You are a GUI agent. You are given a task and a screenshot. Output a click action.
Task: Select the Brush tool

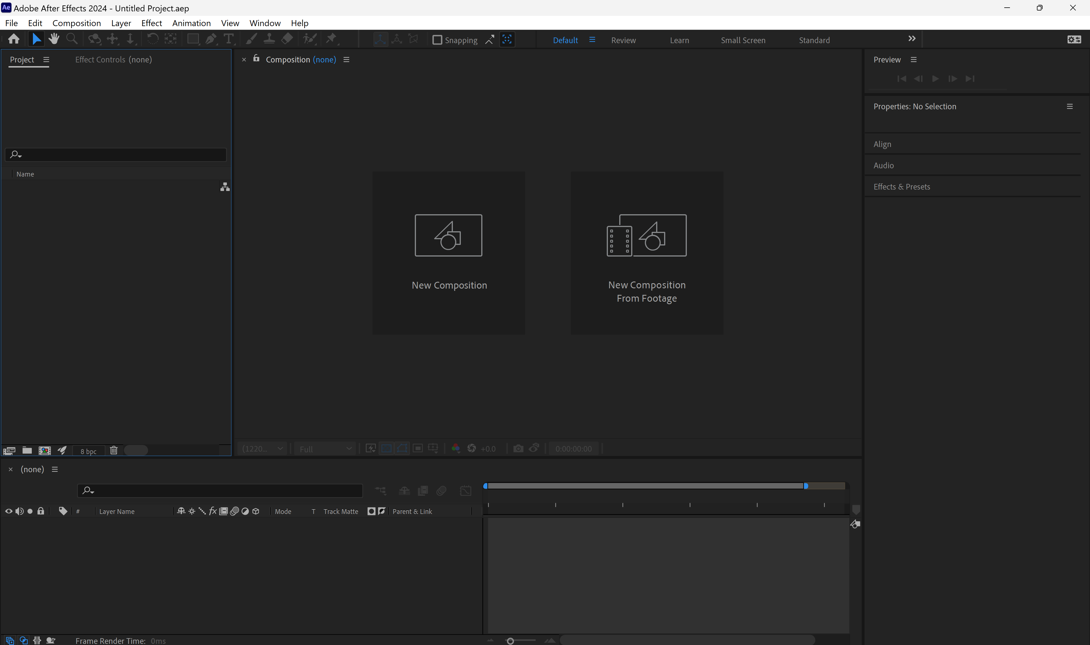pyautogui.click(x=251, y=39)
